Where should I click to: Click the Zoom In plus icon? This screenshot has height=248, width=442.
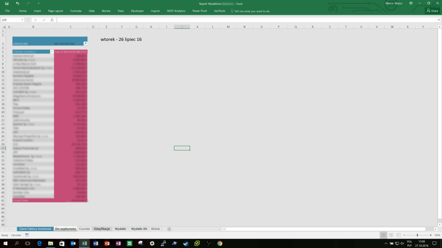[430, 235]
